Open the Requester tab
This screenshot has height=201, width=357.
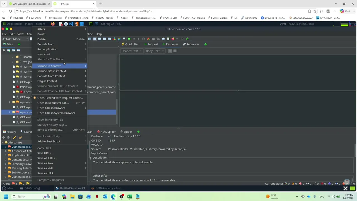coord(191,44)
